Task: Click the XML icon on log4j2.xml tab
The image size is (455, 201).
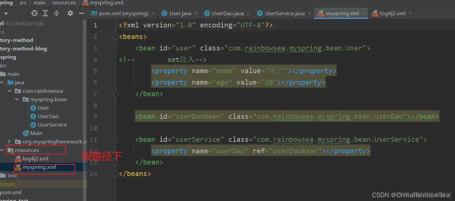Action: [x=375, y=14]
